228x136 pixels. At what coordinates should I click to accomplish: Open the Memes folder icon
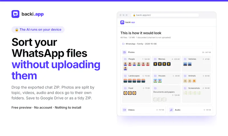tap(155, 59)
